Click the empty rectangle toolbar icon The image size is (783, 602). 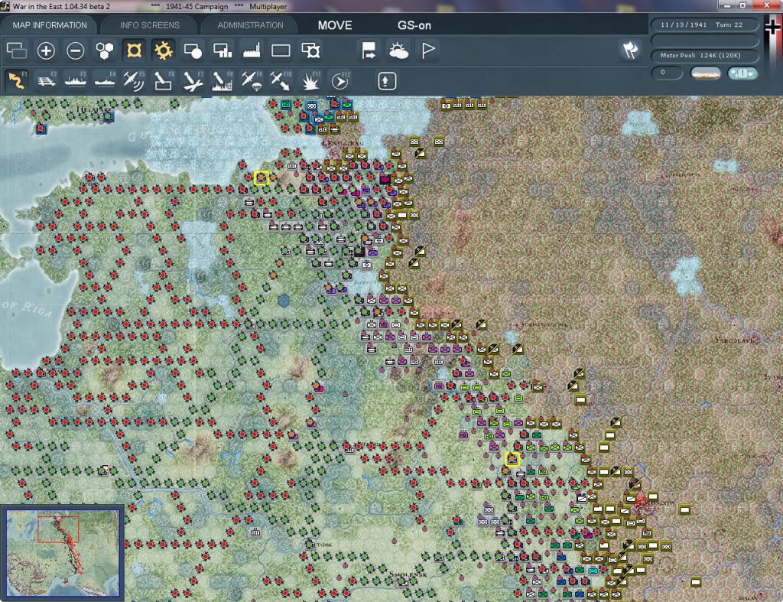coord(281,50)
